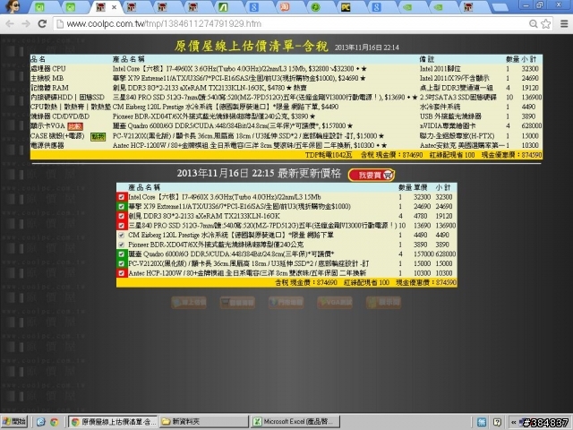
Task: Click the 157000 unit price in the lower table
Action: [423, 254]
